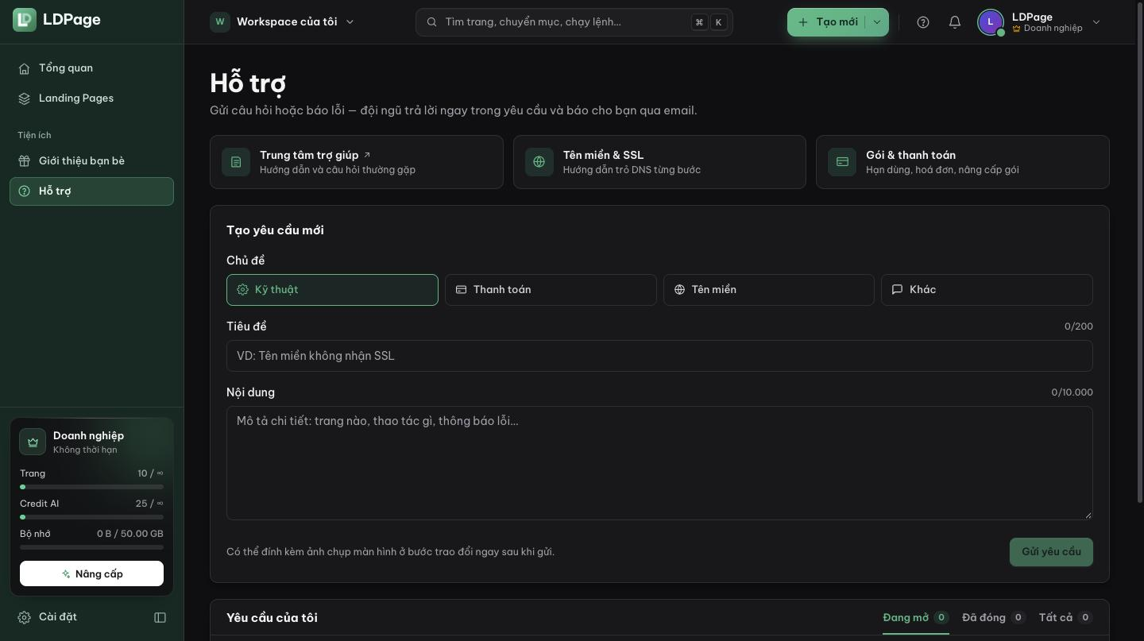Viewport: 1144px width, 641px height.
Task: Click Nâng cấp upgrade button
Action: [91, 573]
